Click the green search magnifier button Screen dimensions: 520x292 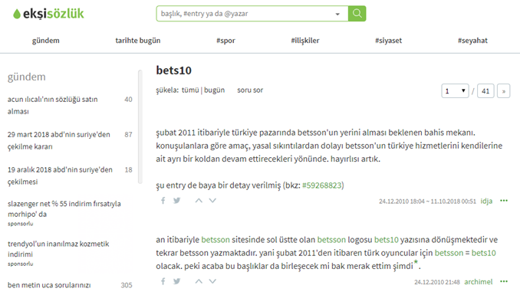357,14
